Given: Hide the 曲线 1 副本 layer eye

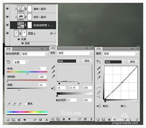Looking at the screenshot, I should tap(7, 9).
